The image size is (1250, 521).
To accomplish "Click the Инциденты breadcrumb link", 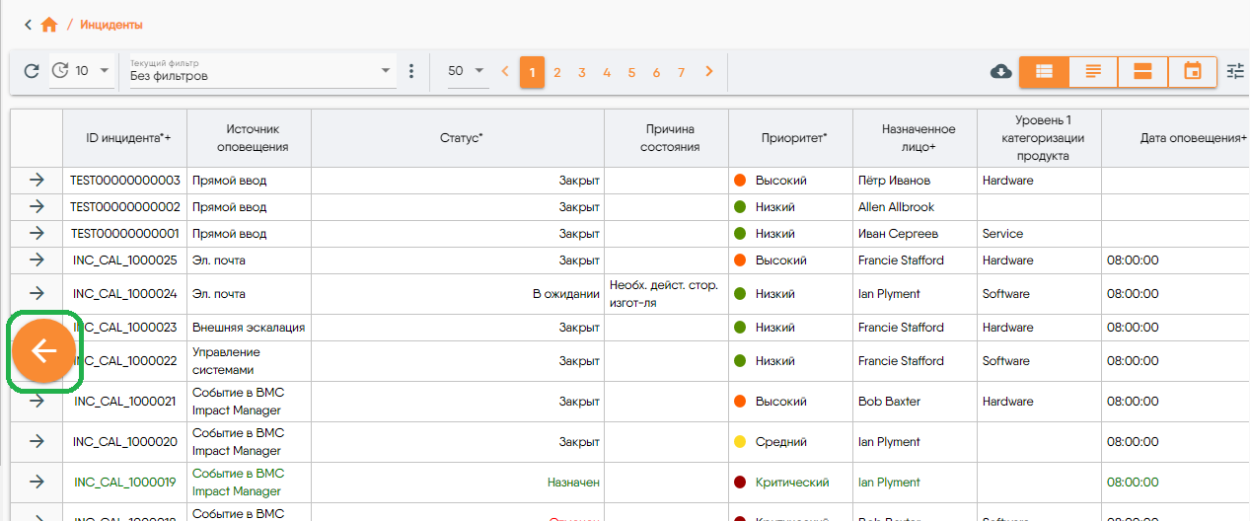I will tap(111, 24).
